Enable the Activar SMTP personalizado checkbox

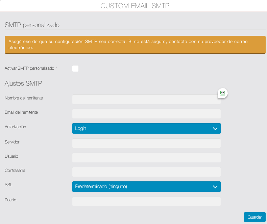click(75, 69)
